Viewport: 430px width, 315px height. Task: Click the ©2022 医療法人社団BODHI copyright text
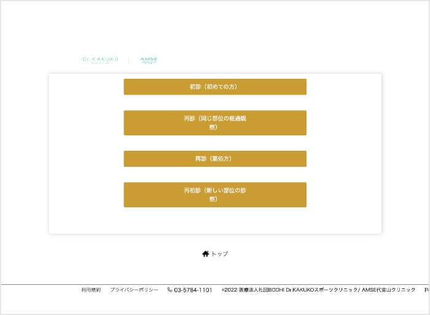pos(318,290)
